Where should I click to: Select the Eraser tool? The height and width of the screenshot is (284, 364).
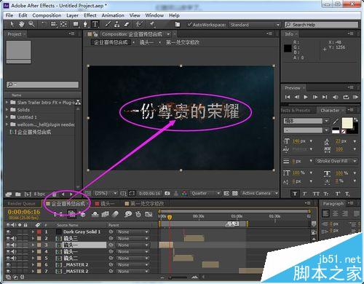127,24
